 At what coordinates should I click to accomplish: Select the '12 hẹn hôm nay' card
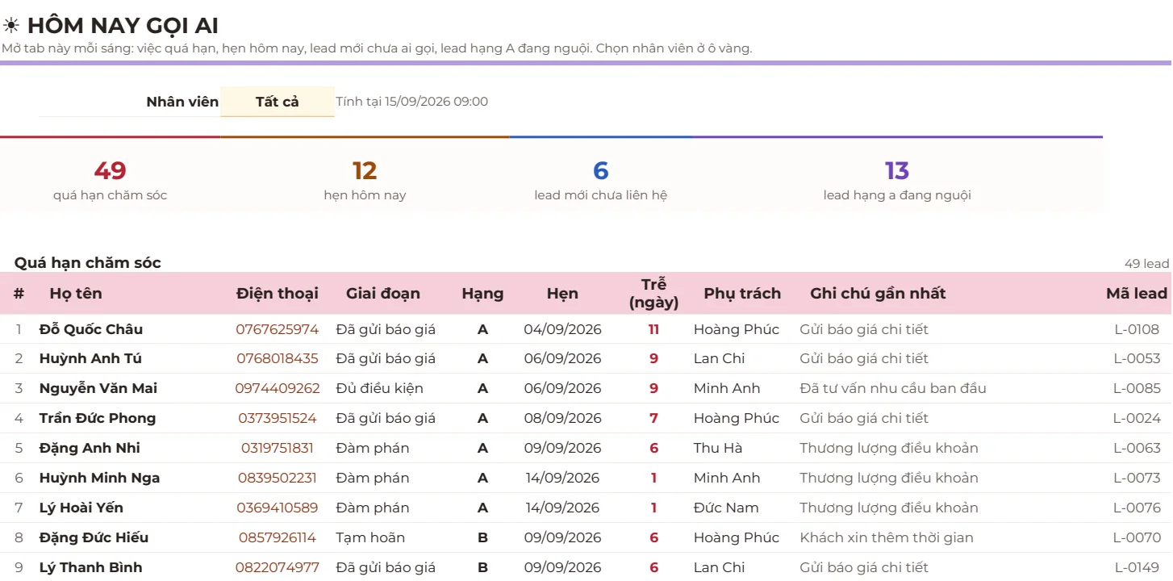click(x=365, y=174)
